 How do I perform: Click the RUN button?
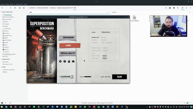(x=119, y=77)
